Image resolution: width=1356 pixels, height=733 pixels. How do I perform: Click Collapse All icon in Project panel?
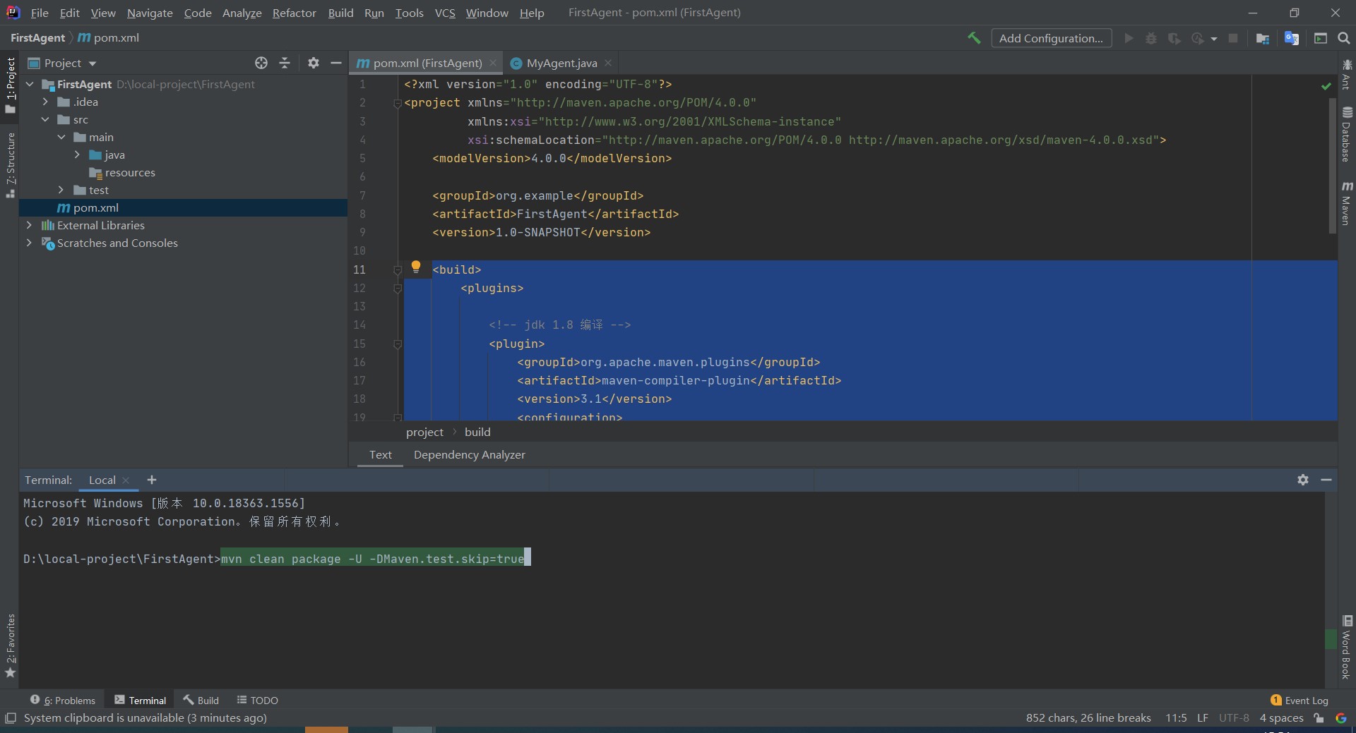coord(285,63)
